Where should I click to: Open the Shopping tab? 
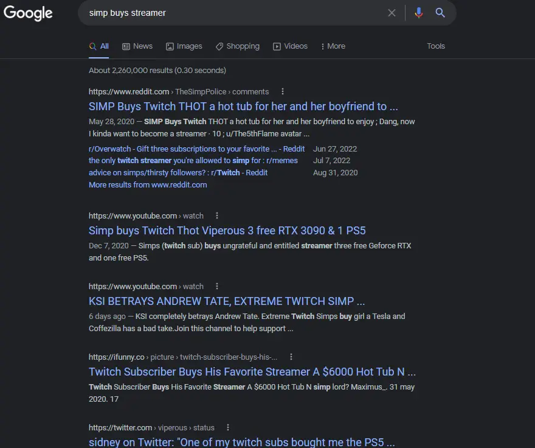click(x=238, y=46)
